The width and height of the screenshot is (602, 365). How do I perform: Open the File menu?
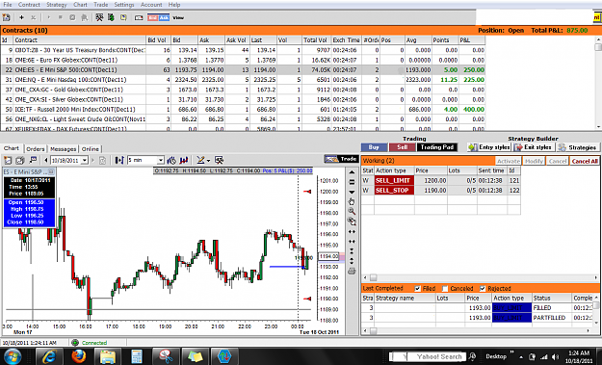(8, 5)
